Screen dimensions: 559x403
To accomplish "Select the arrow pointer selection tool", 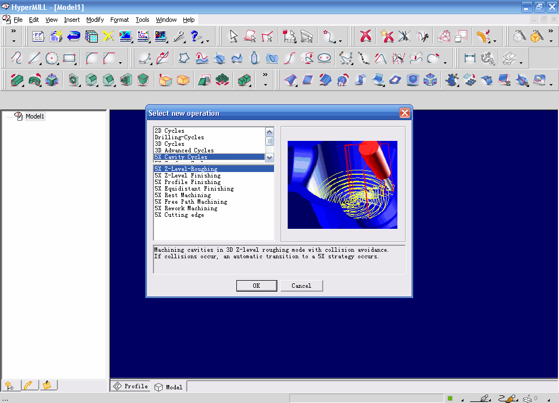I will [x=234, y=37].
